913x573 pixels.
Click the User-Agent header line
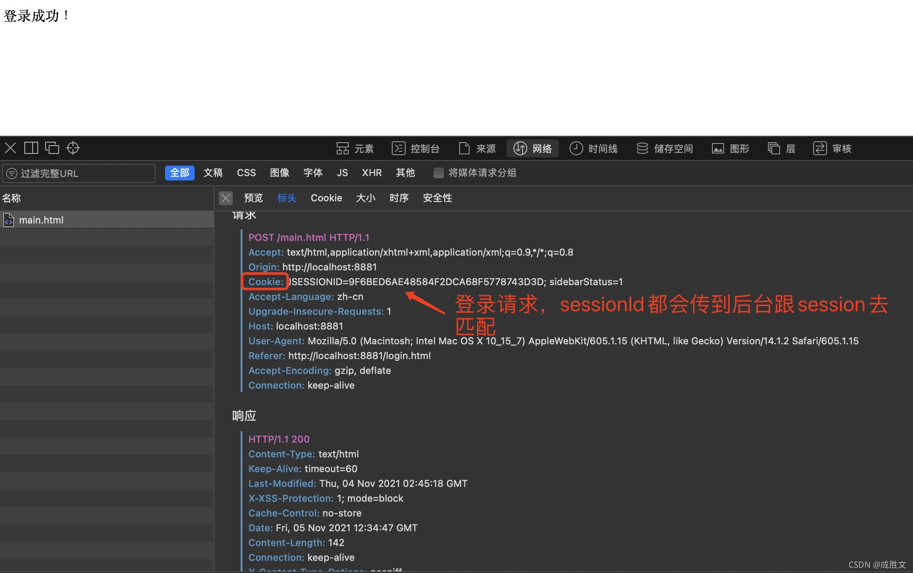point(553,341)
